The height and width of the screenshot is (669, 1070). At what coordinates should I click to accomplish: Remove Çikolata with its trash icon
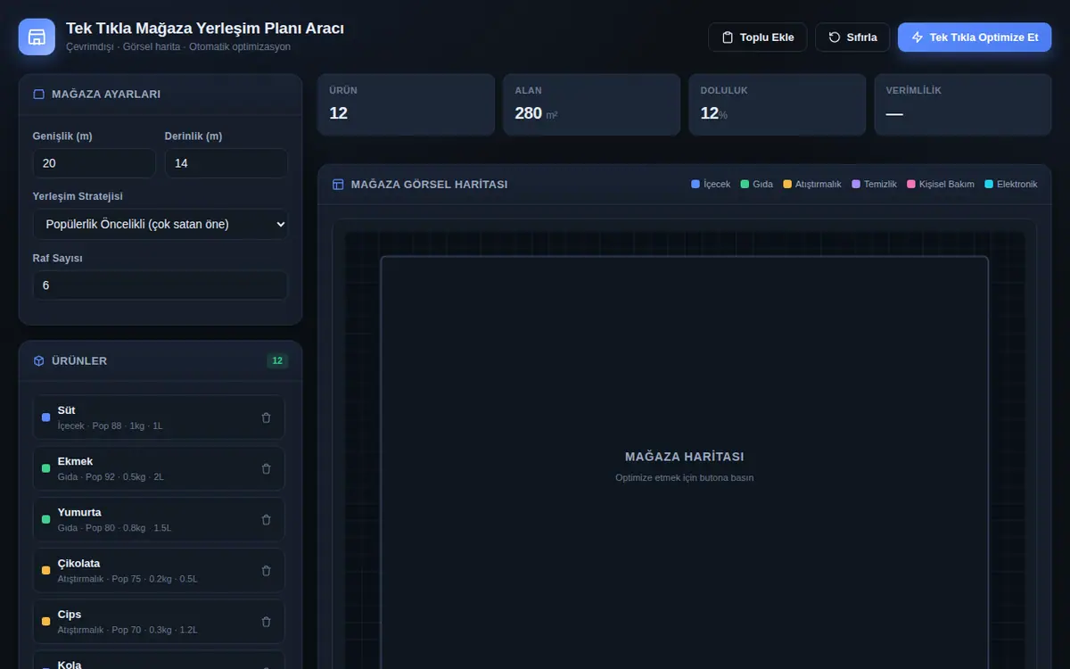266,570
